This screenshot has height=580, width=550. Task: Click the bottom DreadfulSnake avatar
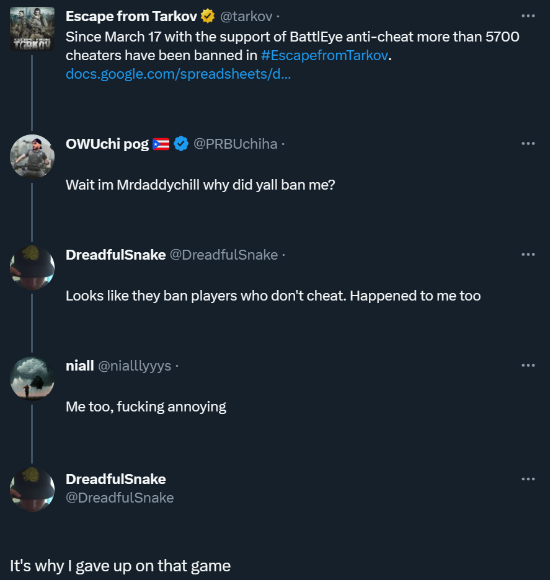(32, 490)
